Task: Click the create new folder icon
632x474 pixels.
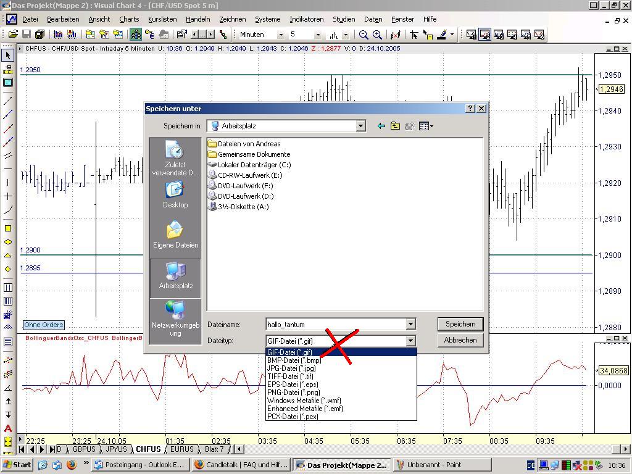Action: point(409,126)
